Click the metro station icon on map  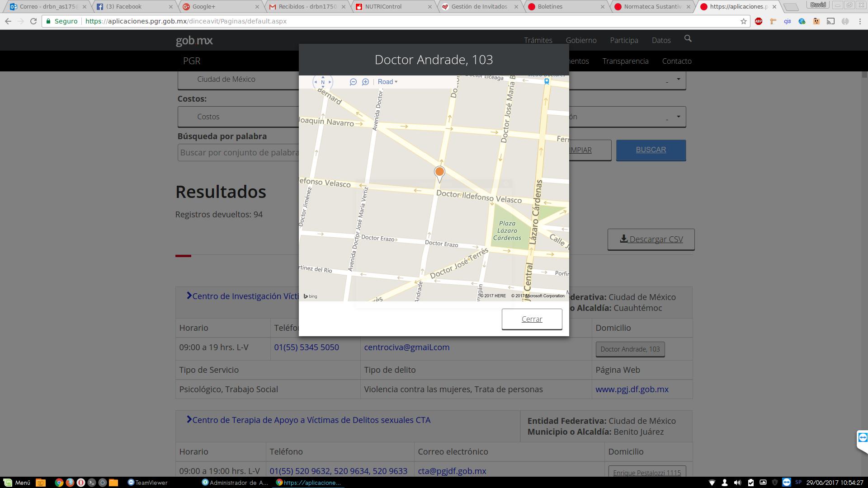click(x=547, y=81)
